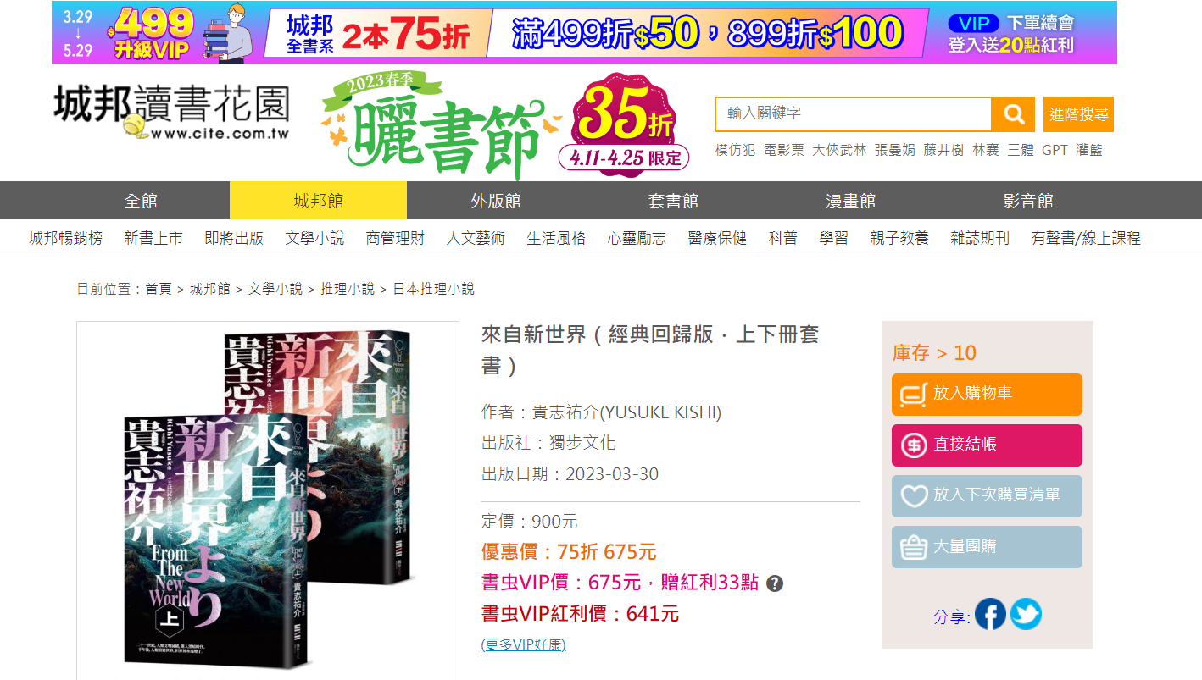1202x680 pixels.
Task: Open the 進階搜尋 advanced search
Action: pos(1078,114)
